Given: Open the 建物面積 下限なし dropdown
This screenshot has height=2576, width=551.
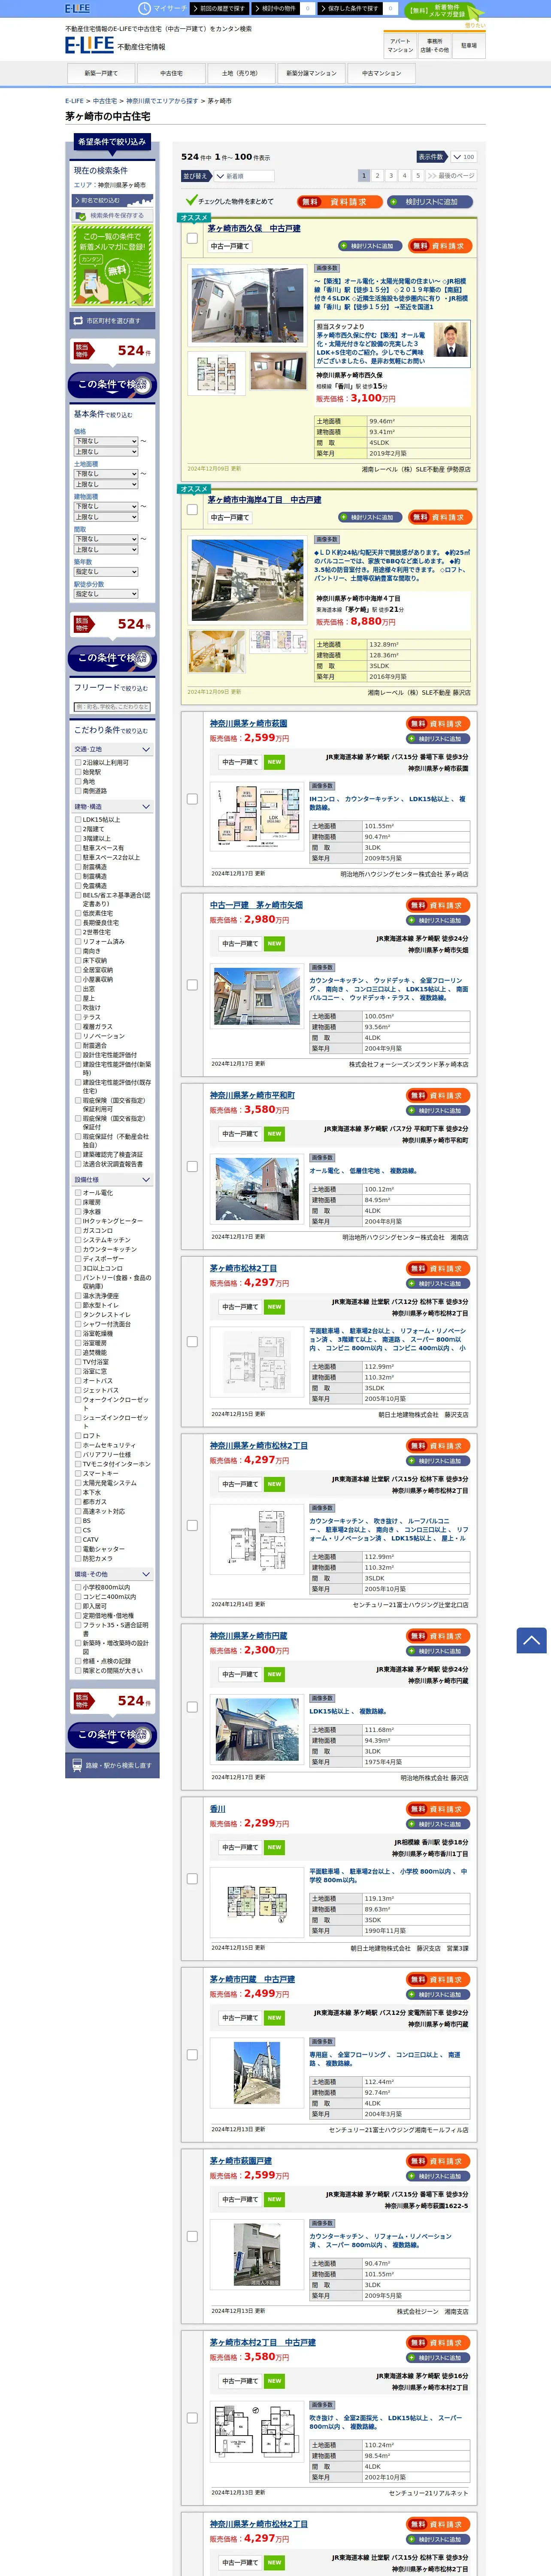Looking at the screenshot, I should click(x=105, y=506).
